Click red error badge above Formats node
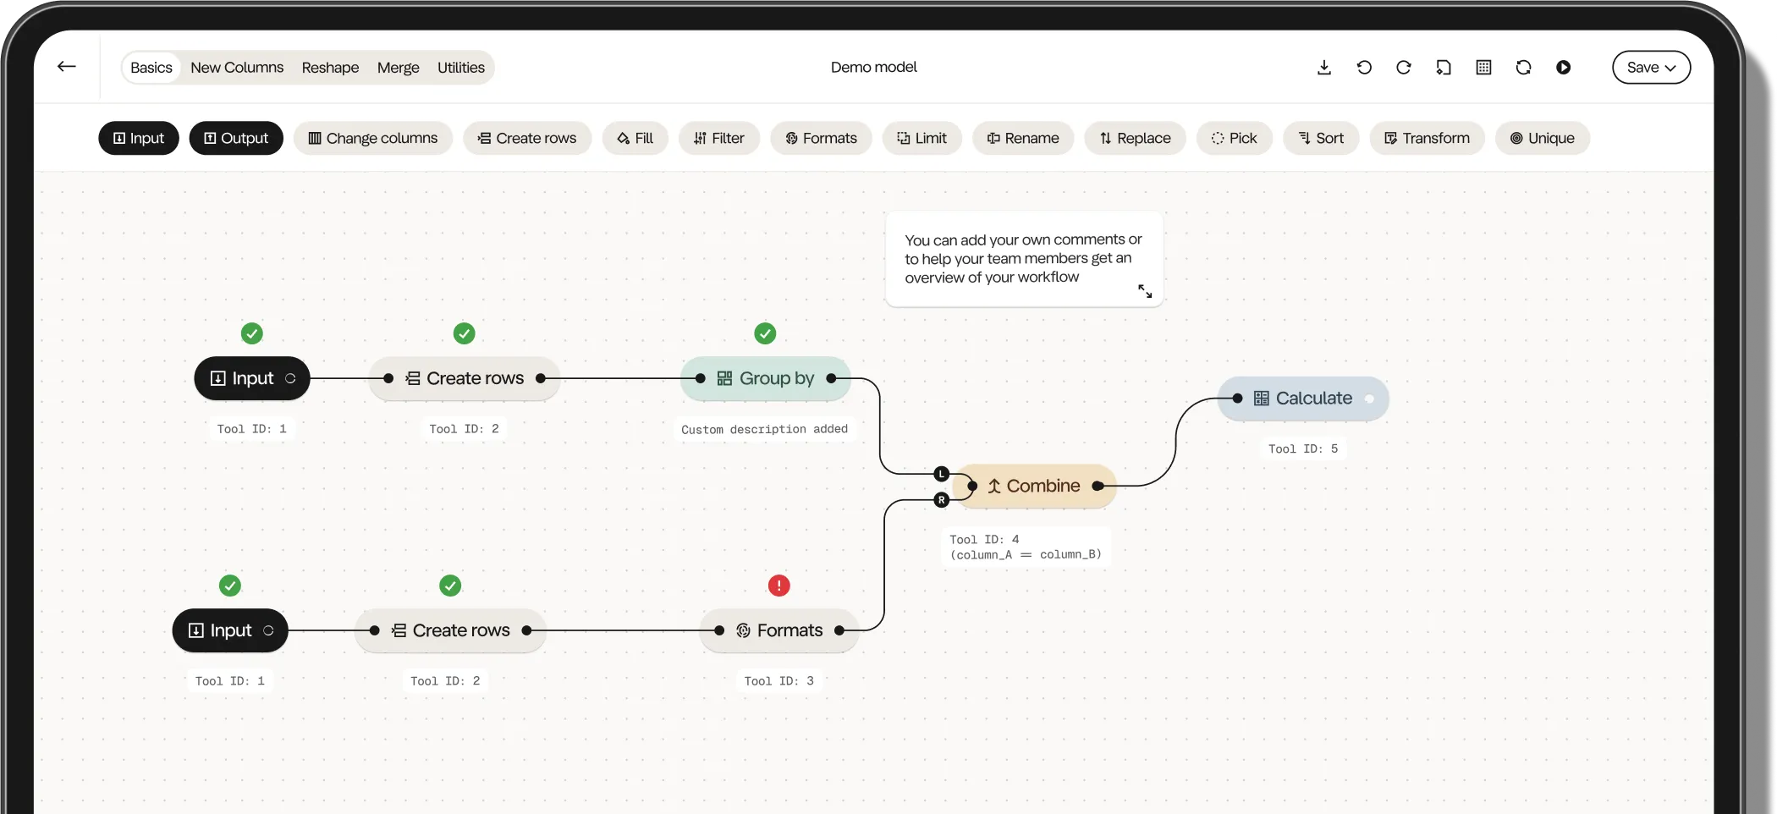This screenshot has height=814, width=1777. point(778,586)
